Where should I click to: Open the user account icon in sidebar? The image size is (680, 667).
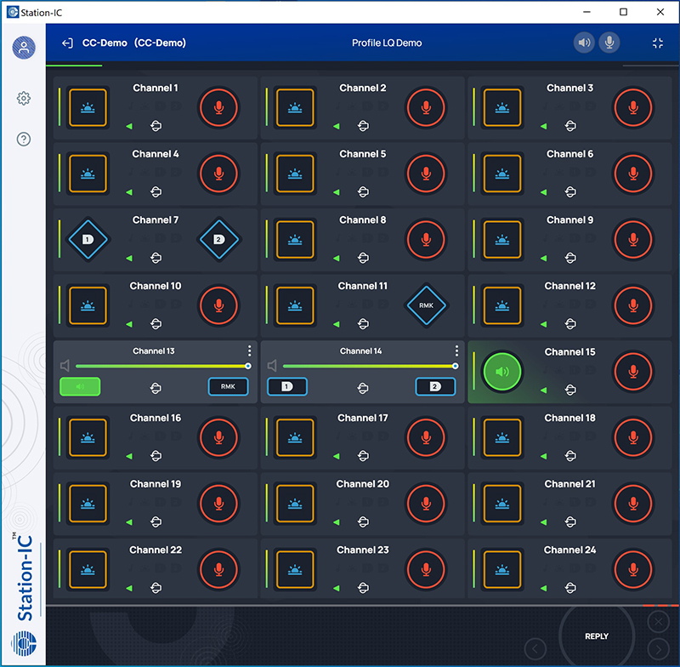tap(24, 48)
